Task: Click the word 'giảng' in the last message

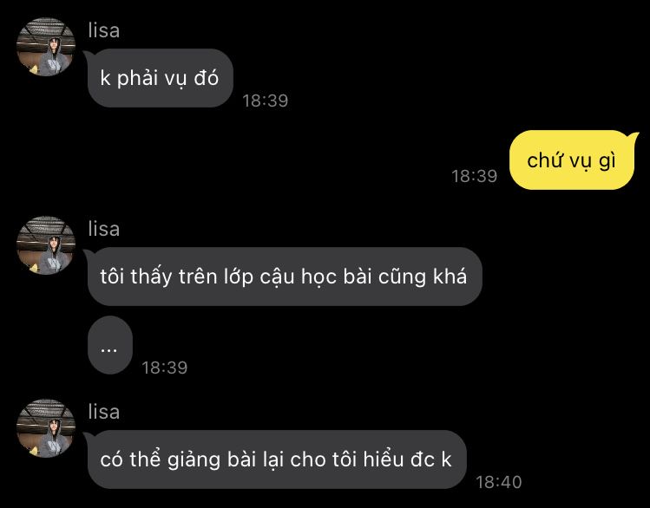Action: pos(194,460)
